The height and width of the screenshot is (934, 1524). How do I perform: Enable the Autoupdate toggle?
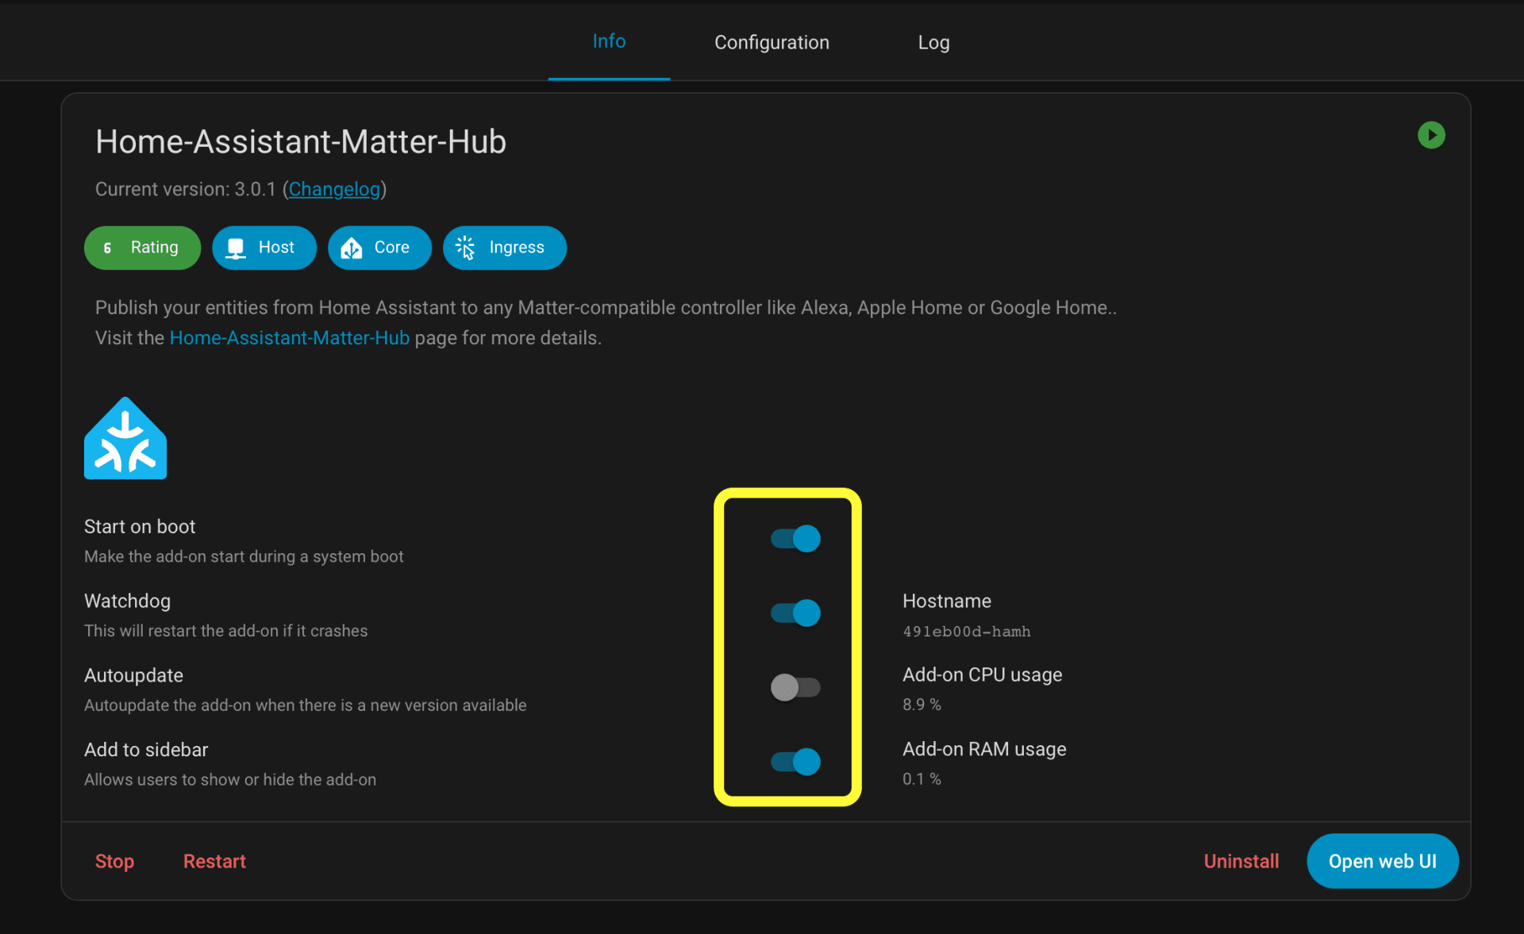coord(795,687)
